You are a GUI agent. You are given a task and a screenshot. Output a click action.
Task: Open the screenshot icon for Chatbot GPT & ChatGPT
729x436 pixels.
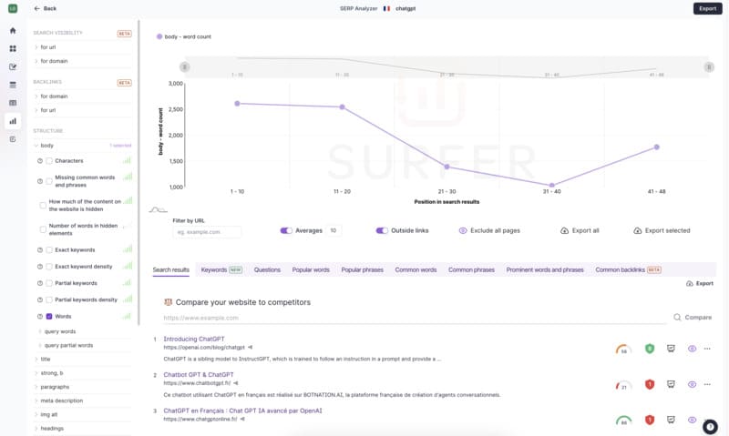[671, 384]
